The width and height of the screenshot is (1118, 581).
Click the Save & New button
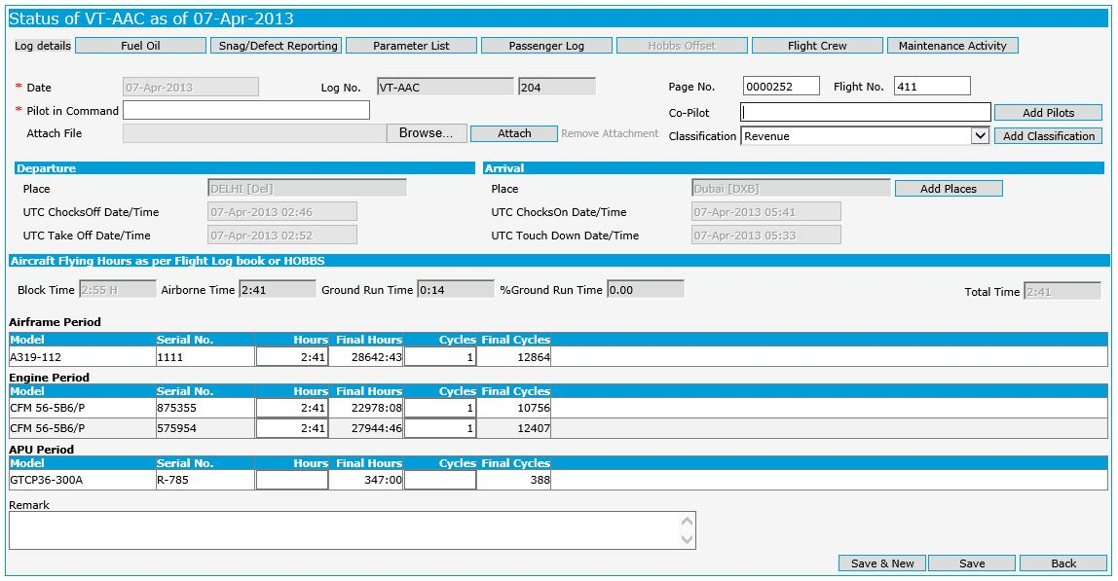(881, 563)
